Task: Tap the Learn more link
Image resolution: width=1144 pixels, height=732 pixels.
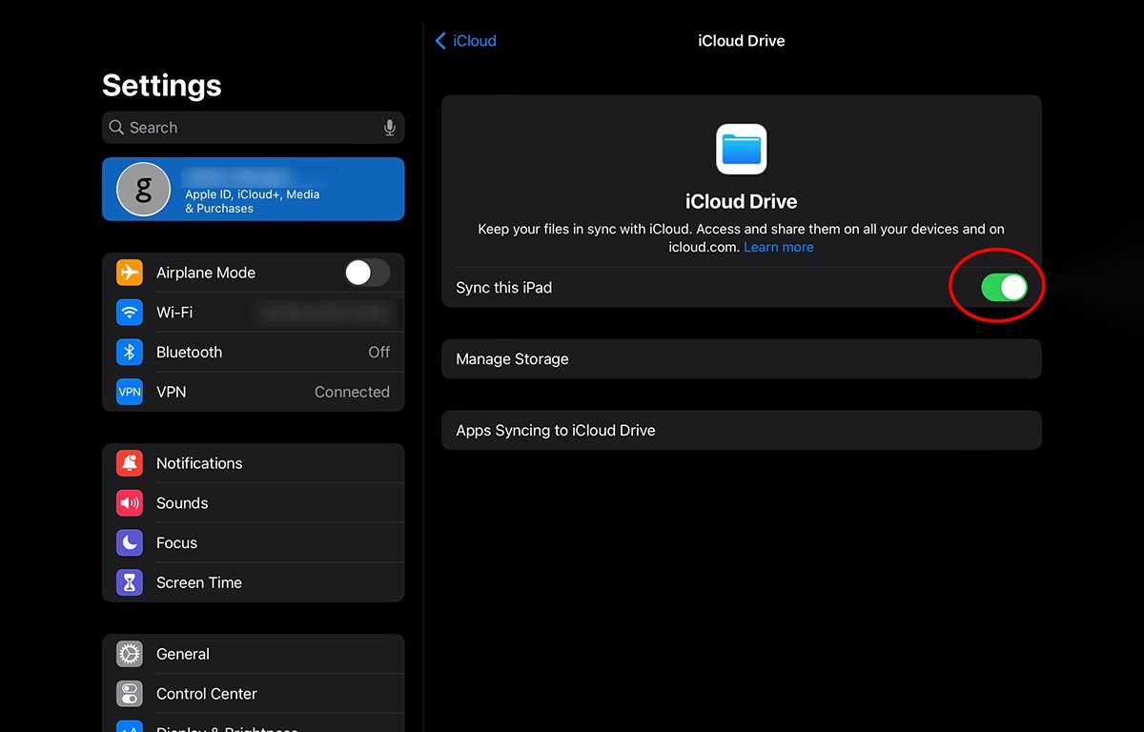Action: (x=779, y=247)
